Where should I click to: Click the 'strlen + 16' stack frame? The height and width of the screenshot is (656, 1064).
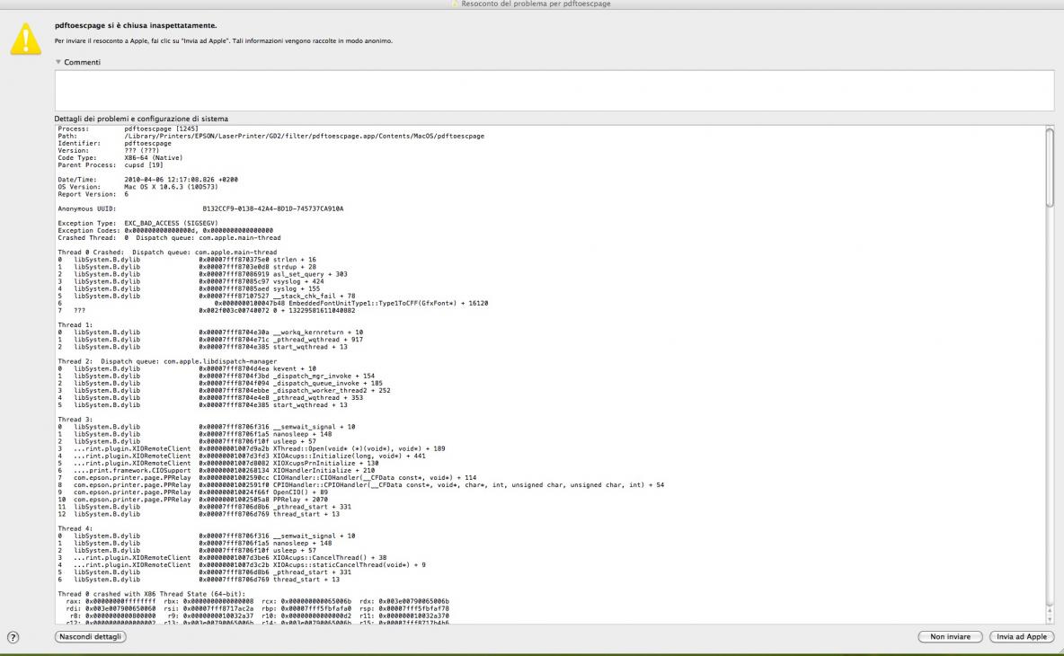coord(187,260)
